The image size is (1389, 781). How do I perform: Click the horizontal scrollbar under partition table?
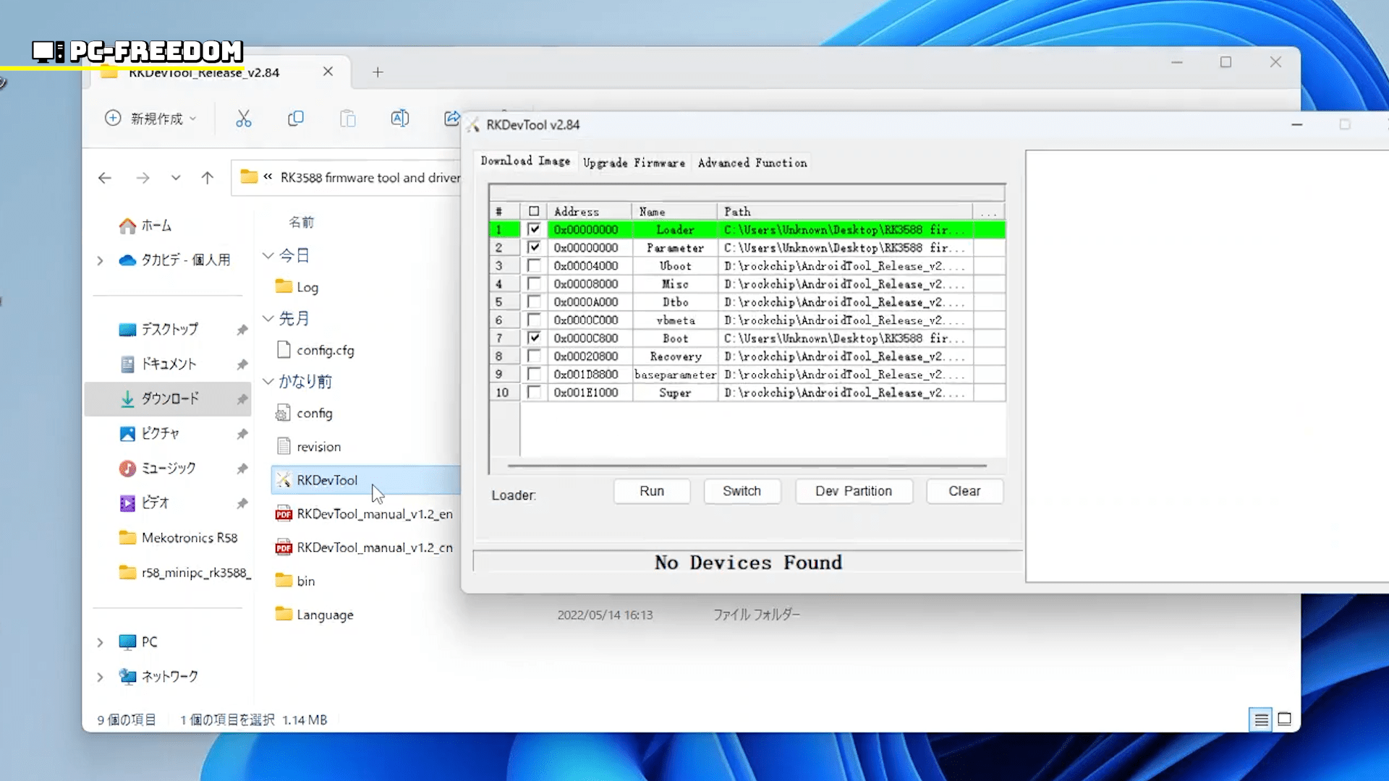point(747,466)
